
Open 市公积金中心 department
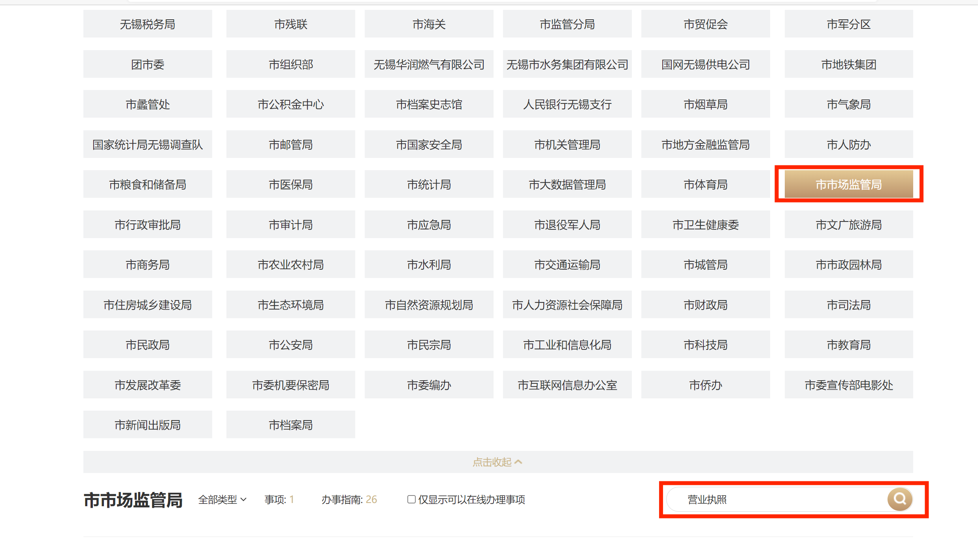[290, 105]
